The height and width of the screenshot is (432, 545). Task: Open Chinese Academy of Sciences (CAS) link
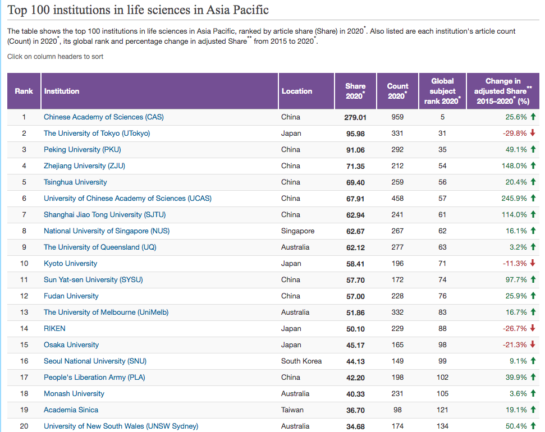pyautogui.click(x=104, y=117)
